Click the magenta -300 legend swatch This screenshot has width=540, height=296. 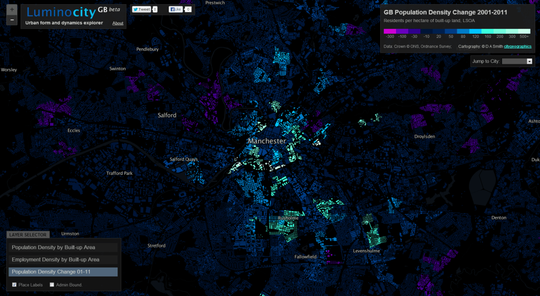[x=390, y=31]
